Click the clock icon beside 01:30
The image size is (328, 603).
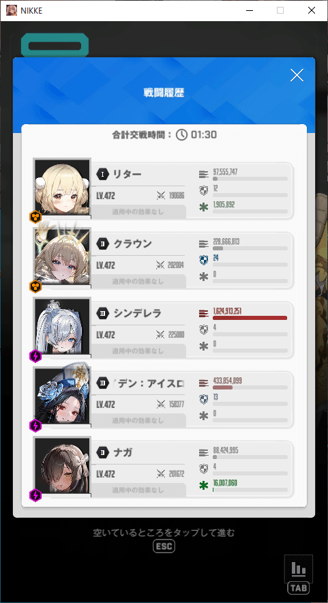coord(181,134)
